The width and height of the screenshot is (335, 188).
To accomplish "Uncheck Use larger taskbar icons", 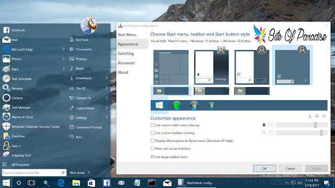I will tap(152, 157).
